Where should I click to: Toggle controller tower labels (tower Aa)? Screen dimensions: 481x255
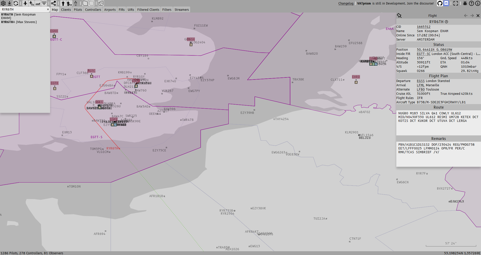click(x=69, y=3)
